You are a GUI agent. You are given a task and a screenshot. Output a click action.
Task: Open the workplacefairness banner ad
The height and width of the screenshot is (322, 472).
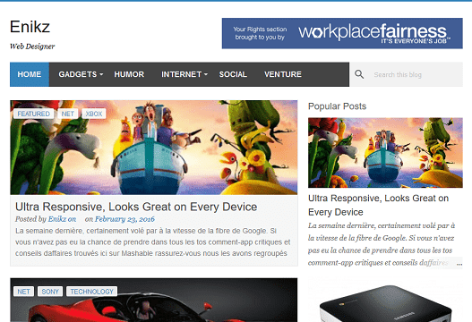342,33
